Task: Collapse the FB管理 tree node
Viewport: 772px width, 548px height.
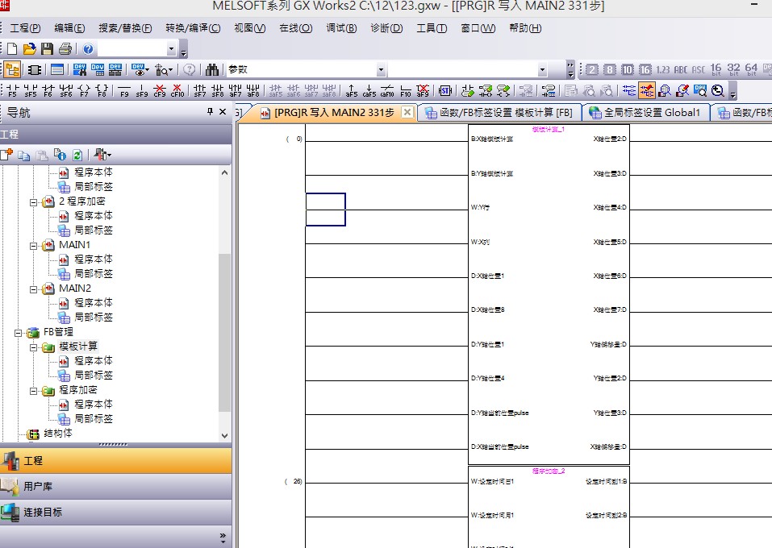Action: pos(19,332)
